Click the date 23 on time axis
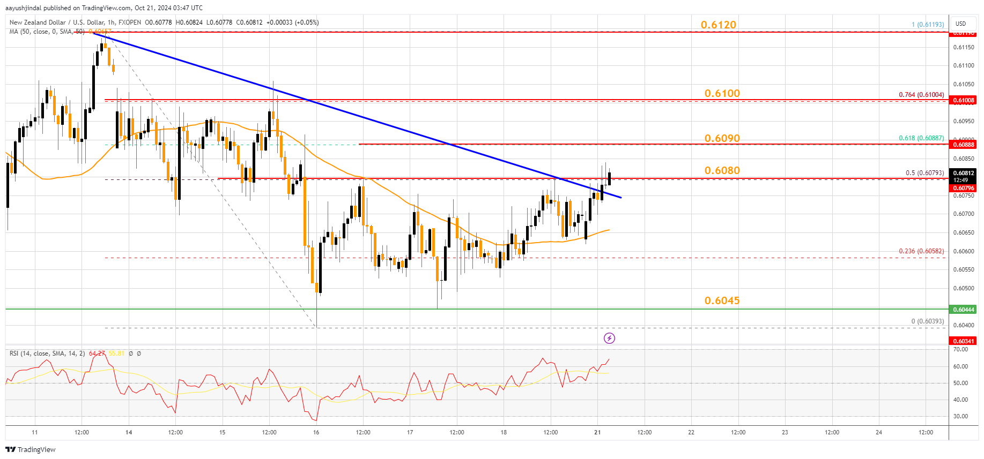Viewport: 984px width, 459px height. tap(785, 433)
